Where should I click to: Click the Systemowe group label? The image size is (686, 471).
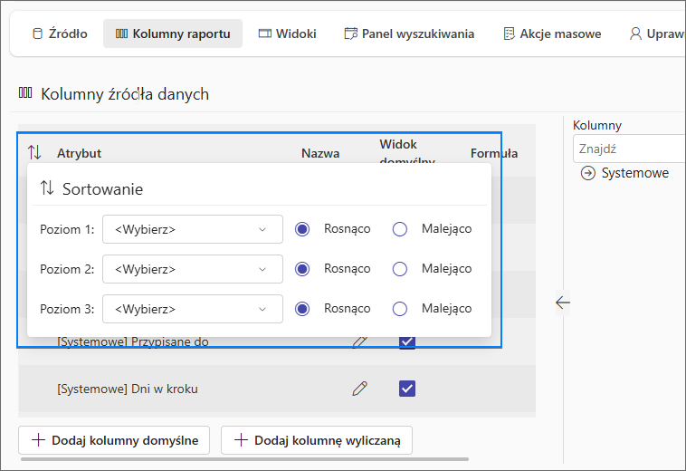click(634, 173)
